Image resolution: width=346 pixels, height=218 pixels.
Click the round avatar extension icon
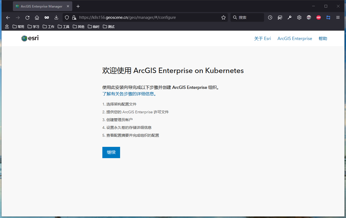coord(309,17)
